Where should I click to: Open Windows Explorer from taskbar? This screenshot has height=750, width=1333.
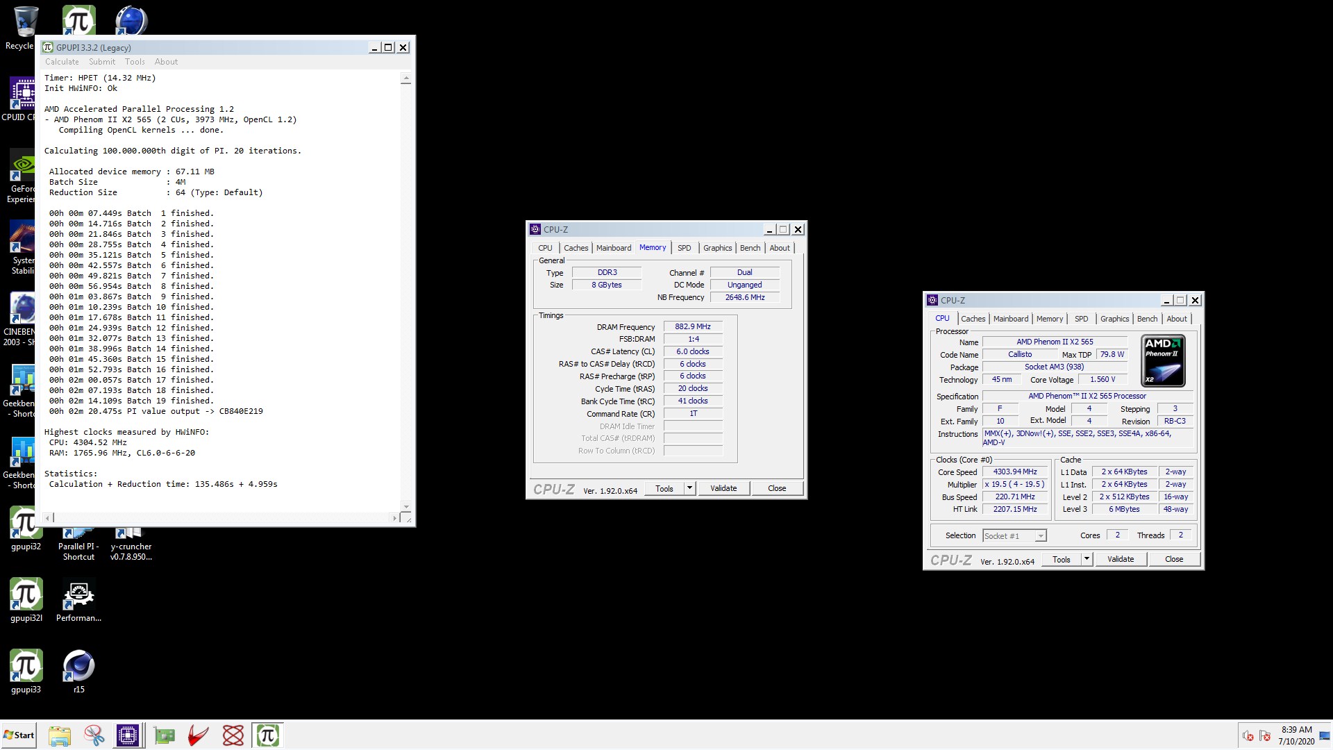60,735
